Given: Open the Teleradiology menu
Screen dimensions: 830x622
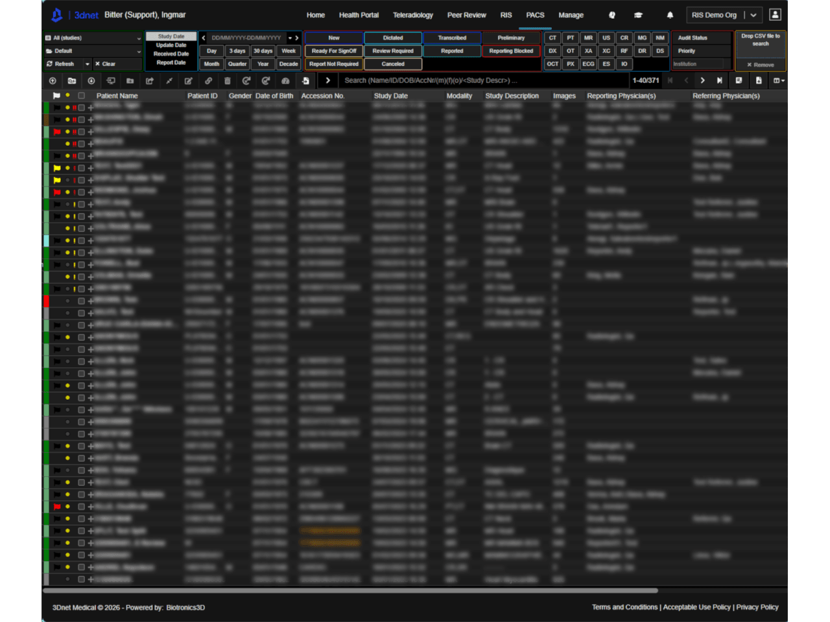Looking at the screenshot, I should [x=412, y=15].
